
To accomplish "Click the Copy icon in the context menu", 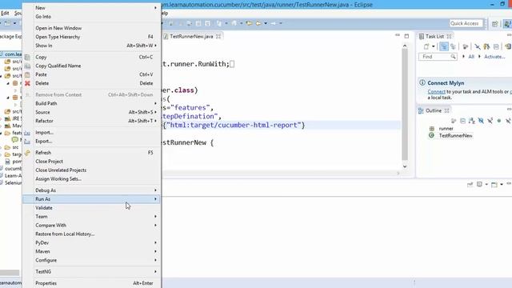I will tap(27, 57).
